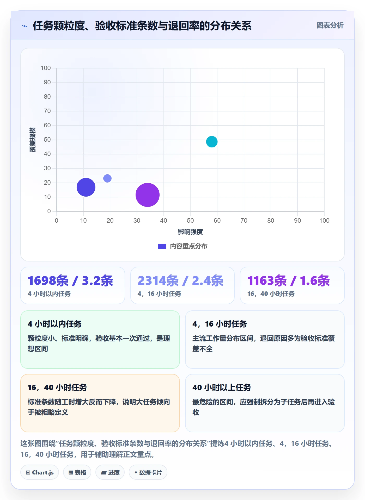Click the green 4 小时以内任务 description card

click(x=100, y=340)
